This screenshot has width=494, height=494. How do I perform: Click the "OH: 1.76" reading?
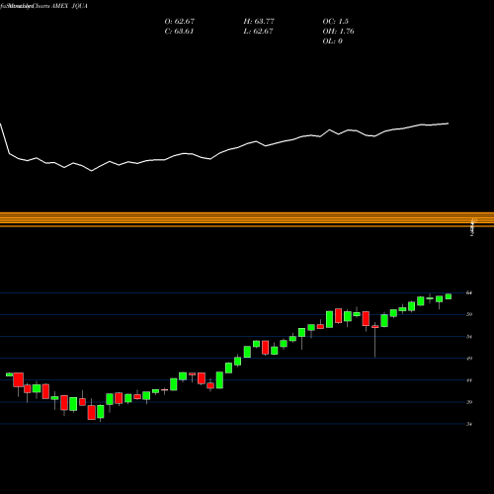click(338, 32)
